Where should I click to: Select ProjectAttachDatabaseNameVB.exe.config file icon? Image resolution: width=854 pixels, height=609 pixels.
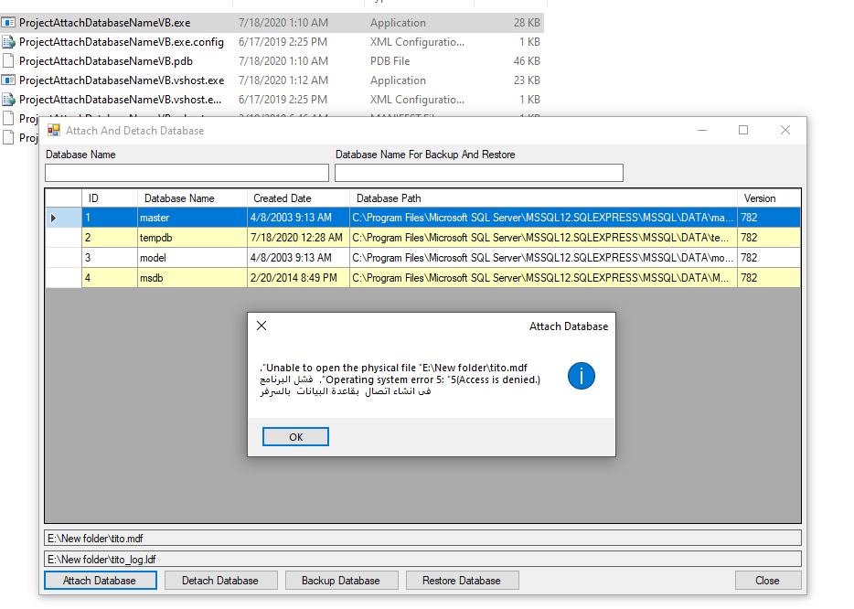8,42
